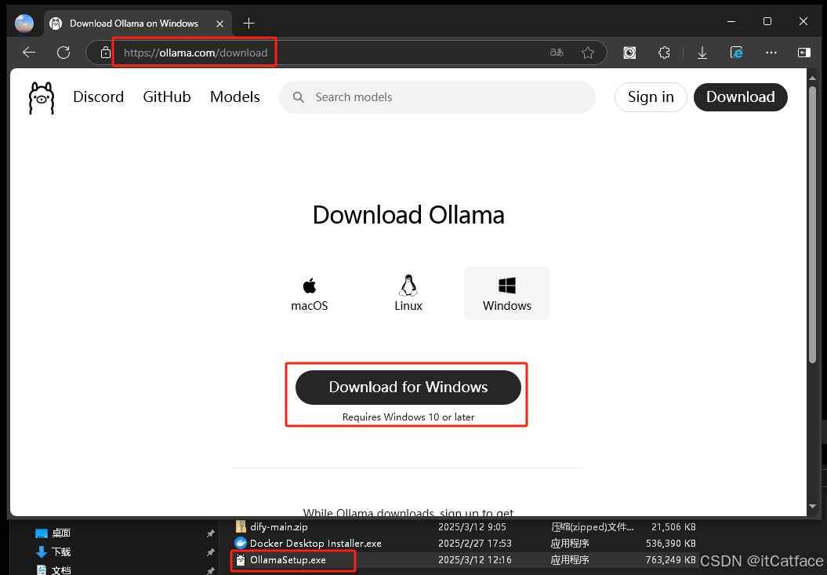This screenshot has width=827, height=575.
Task: Click the site lock icon in the address bar
Action: [106, 53]
